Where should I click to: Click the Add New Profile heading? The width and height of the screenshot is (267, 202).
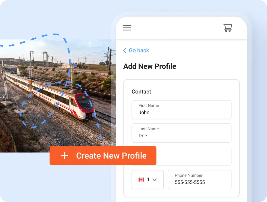click(x=150, y=66)
